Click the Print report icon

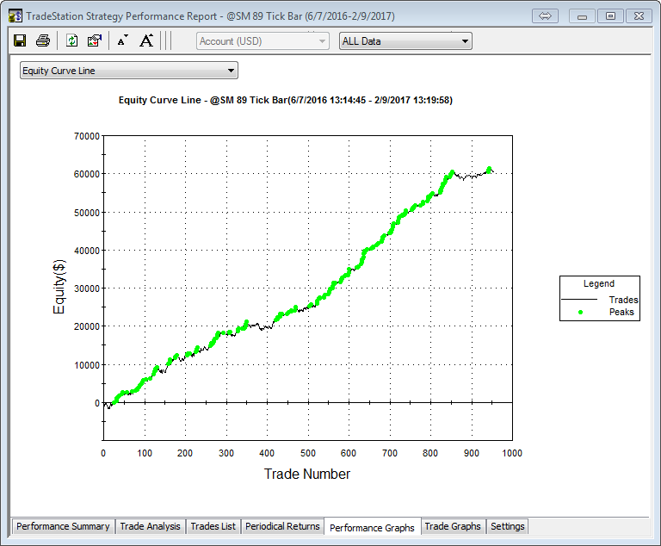42,40
